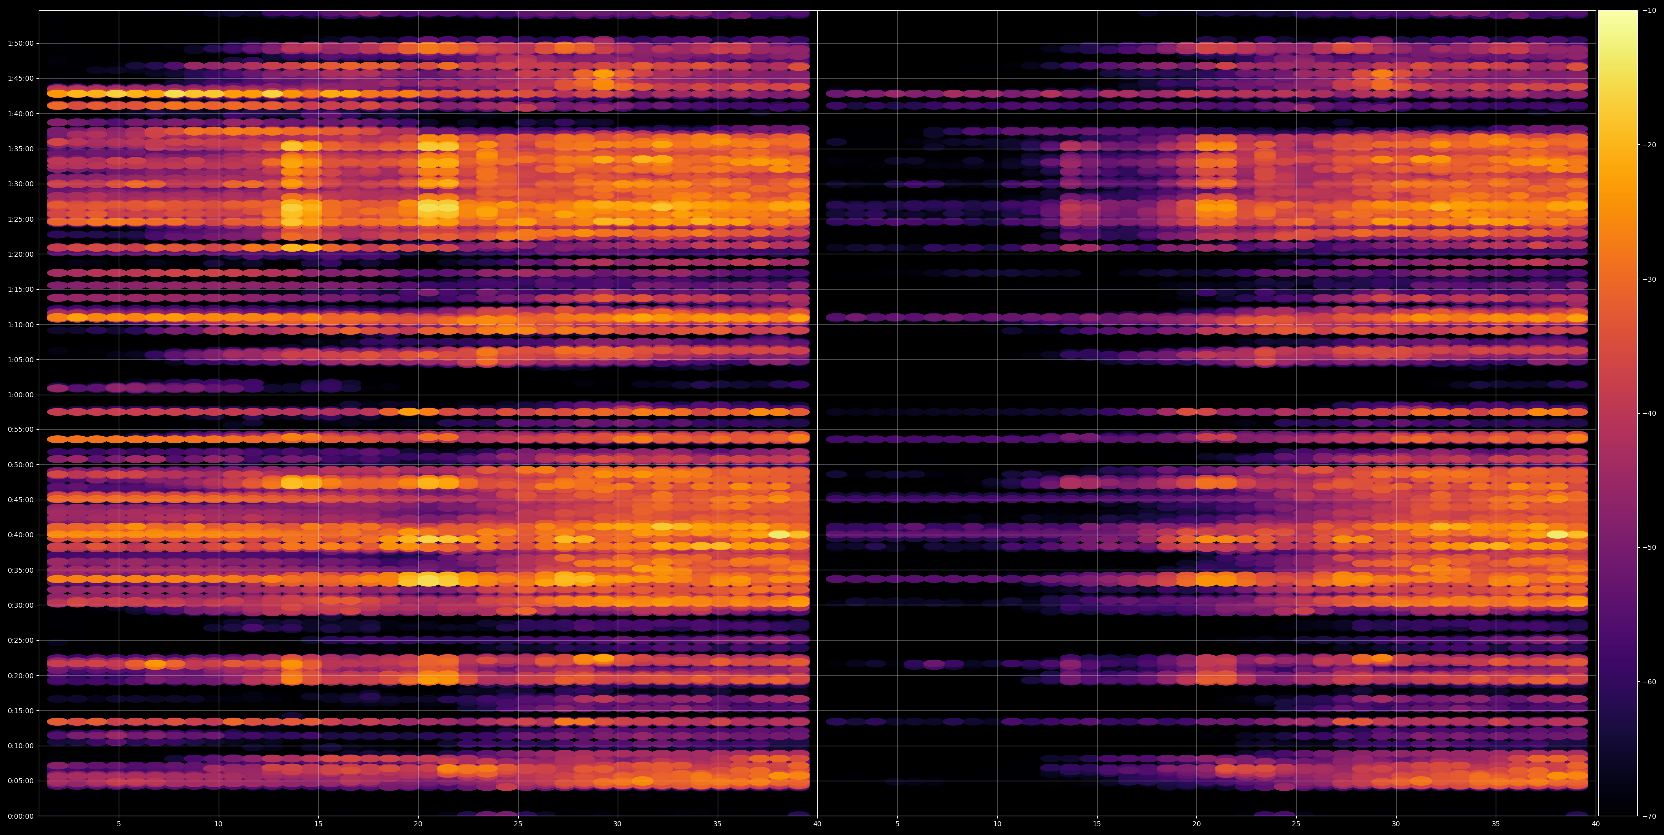Select the 0:50:00 time label
The height and width of the screenshot is (835, 1664).
(x=20, y=465)
